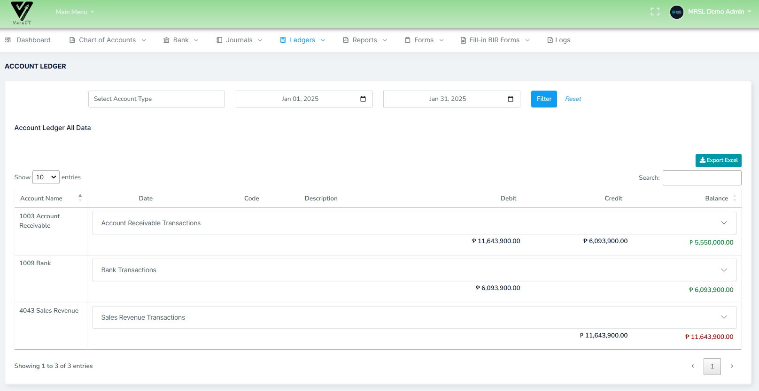Click the Date column header

coord(146,199)
